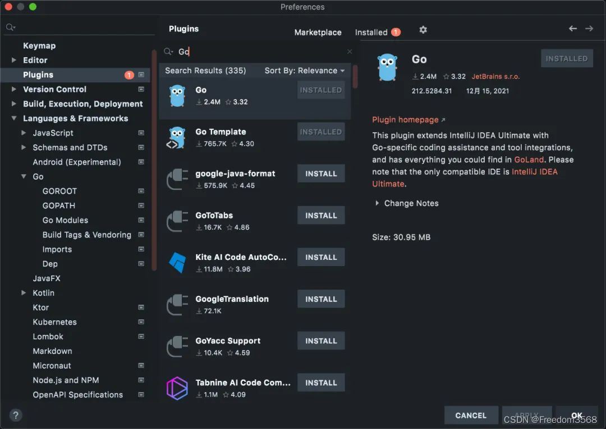
Task: Switch to the Marketplace tab
Action: (318, 32)
